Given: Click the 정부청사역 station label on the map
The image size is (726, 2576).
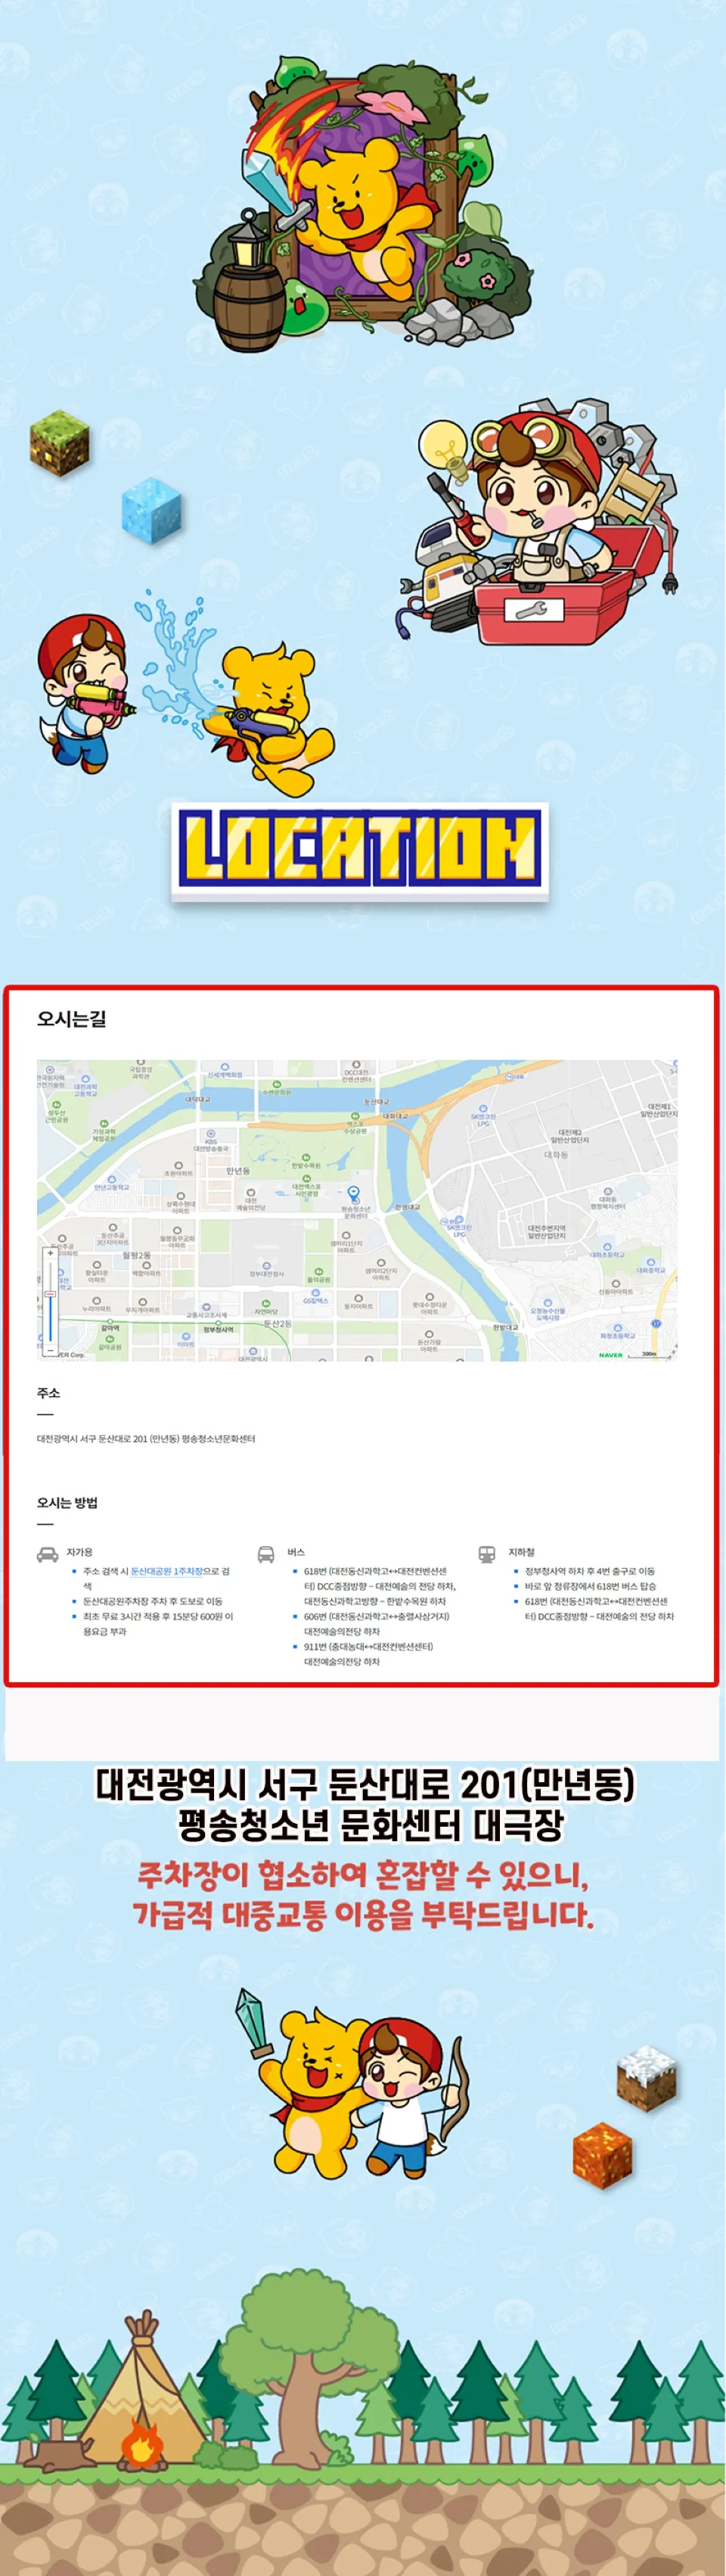Looking at the screenshot, I should [x=219, y=1329].
